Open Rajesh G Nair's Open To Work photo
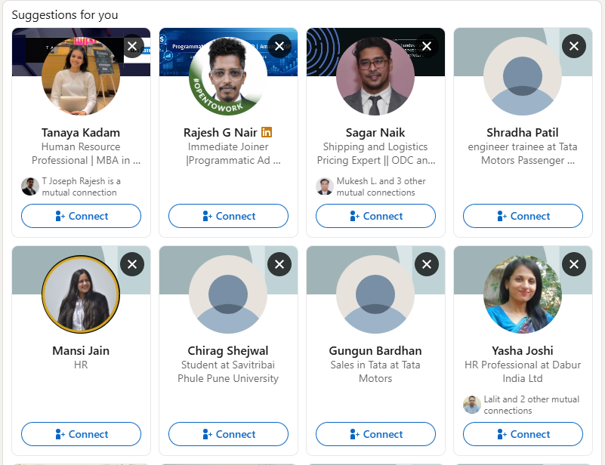This screenshot has width=605, height=465. pyautogui.click(x=228, y=76)
